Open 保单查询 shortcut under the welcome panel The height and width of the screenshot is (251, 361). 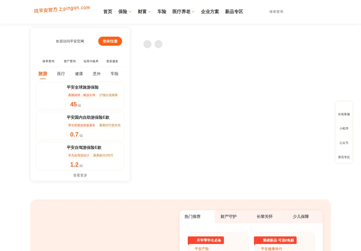click(48, 61)
